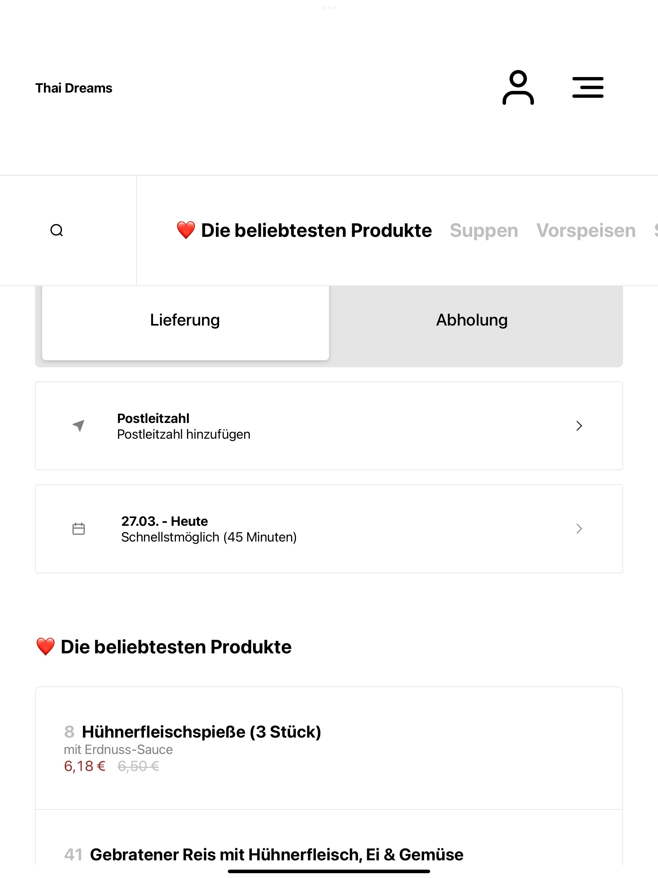Viewport: 658px width, 878px height.
Task: Tap the multitasking dots at screen top
Action: click(x=329, y=7)
